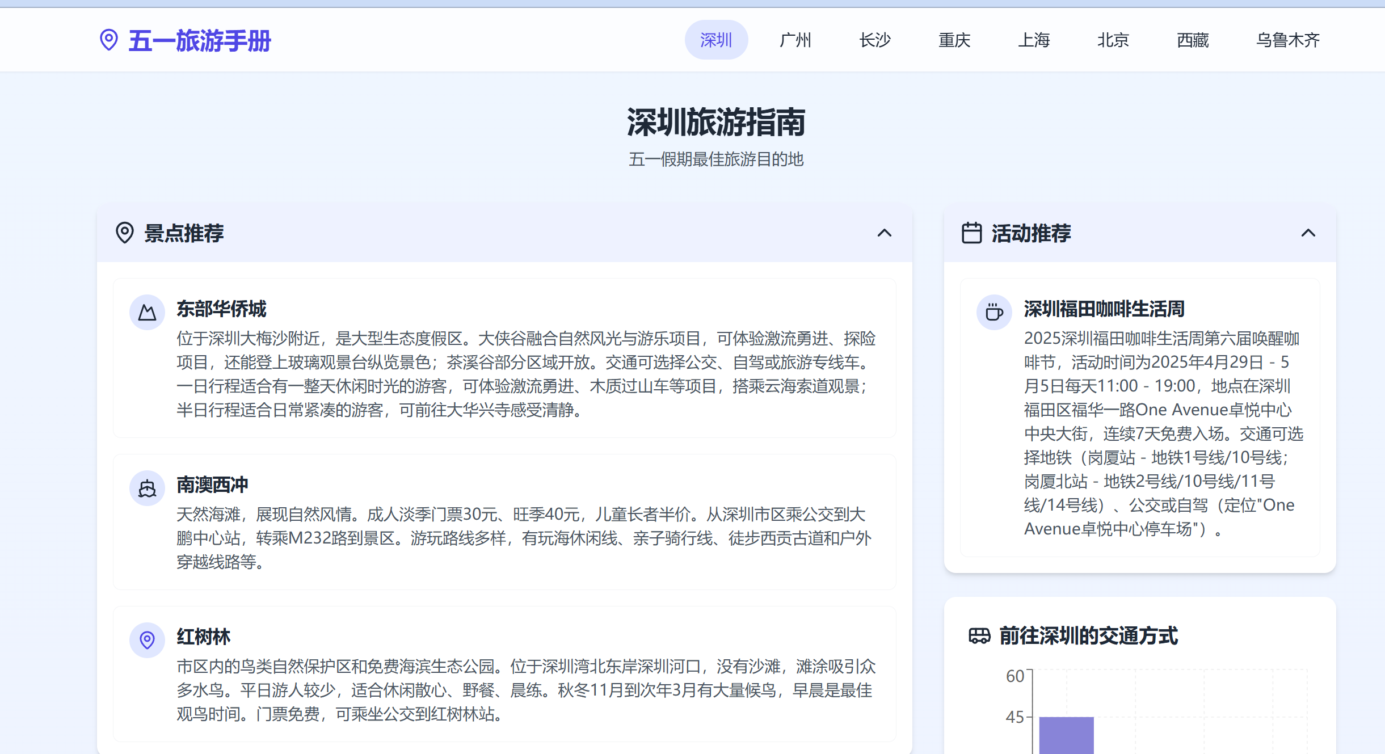
Task: Switch to the 重庆 tab
Action: tap(954, 40)
